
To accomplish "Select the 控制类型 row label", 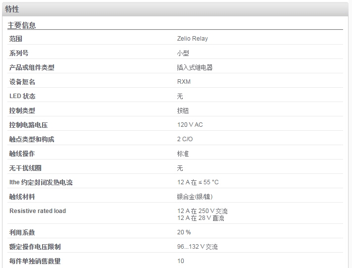I will coord(22,110).
